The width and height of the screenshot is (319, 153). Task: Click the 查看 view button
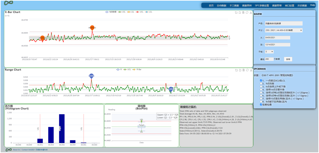(288, 59)
